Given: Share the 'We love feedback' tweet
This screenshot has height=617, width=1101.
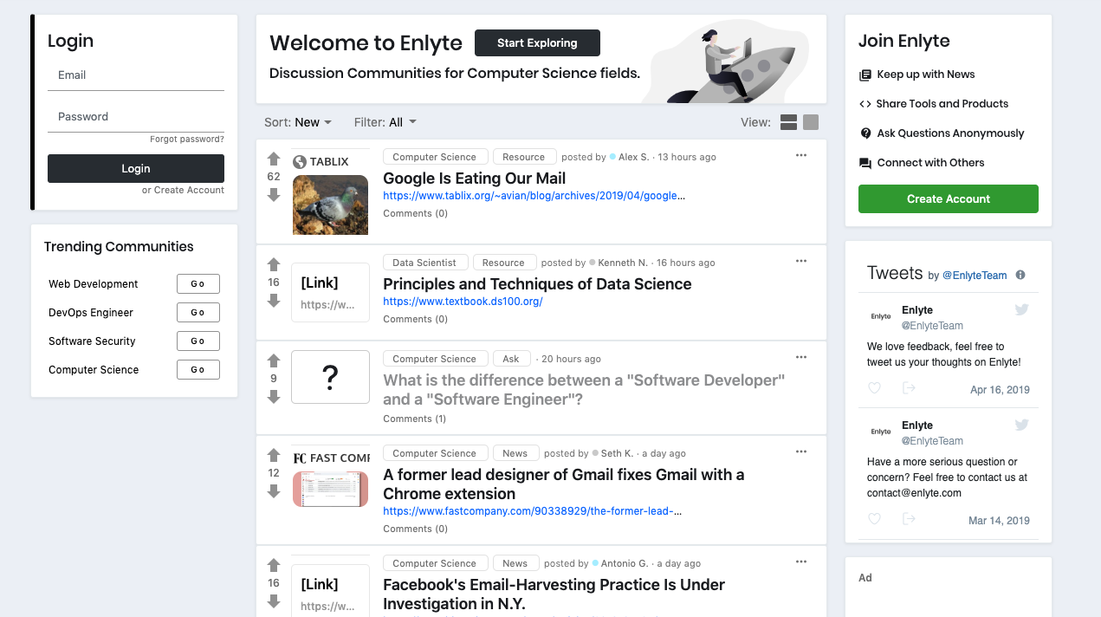Looking at the screenshot, I should (909, 388).
